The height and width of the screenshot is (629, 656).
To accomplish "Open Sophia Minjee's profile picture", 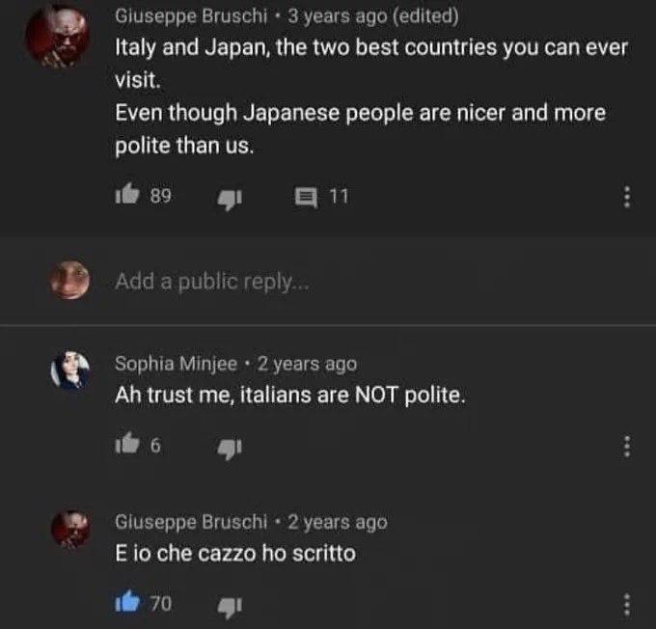I will (69, 370).
